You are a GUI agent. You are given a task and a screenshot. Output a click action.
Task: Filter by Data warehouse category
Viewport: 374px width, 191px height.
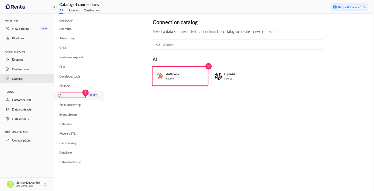(70, 162)
